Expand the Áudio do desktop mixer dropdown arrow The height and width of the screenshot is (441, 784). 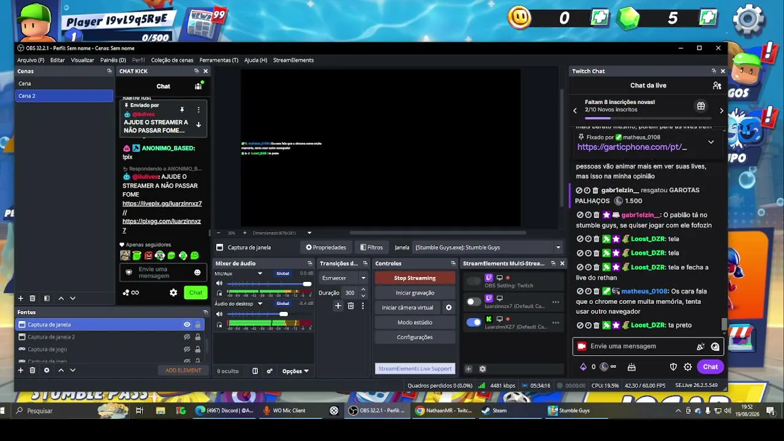(260, 304)
